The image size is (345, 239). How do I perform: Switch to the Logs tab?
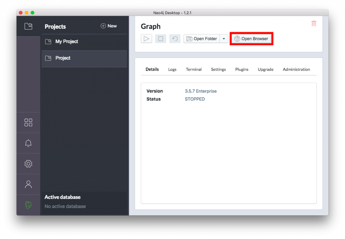tap(172, 69)
